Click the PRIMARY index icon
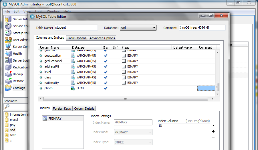Image resolution: width=258 pixels, height=150 pixels. (x=45, y=119)
